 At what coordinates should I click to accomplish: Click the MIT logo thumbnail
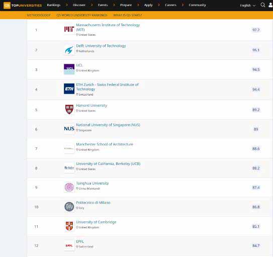point(69,29)
